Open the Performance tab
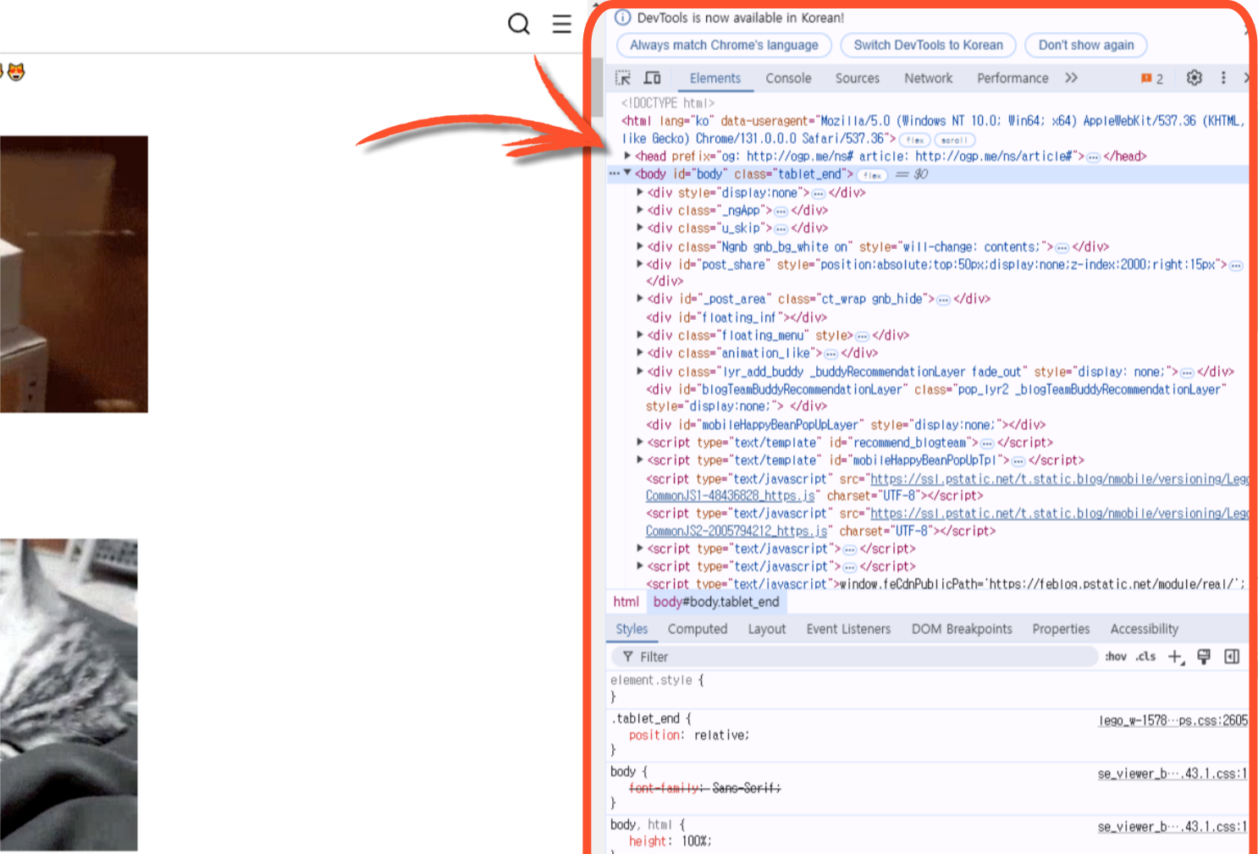 [x=1012, y=78]
